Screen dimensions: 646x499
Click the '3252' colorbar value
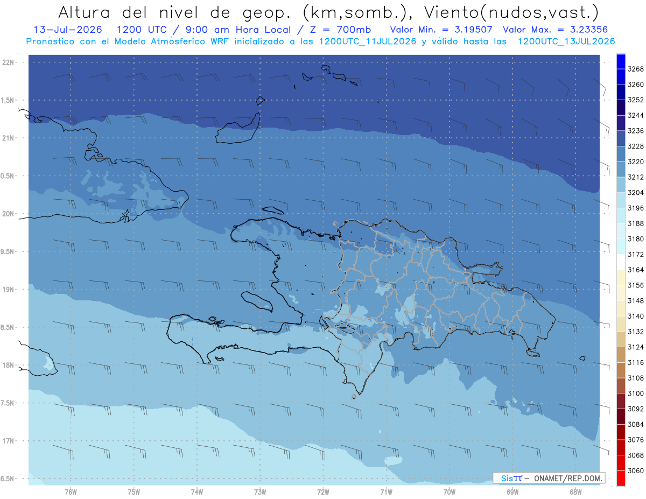(636, 100)
